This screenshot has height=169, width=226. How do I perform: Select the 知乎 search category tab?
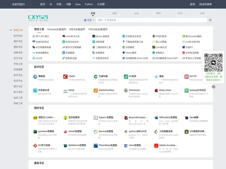[180, 13]
